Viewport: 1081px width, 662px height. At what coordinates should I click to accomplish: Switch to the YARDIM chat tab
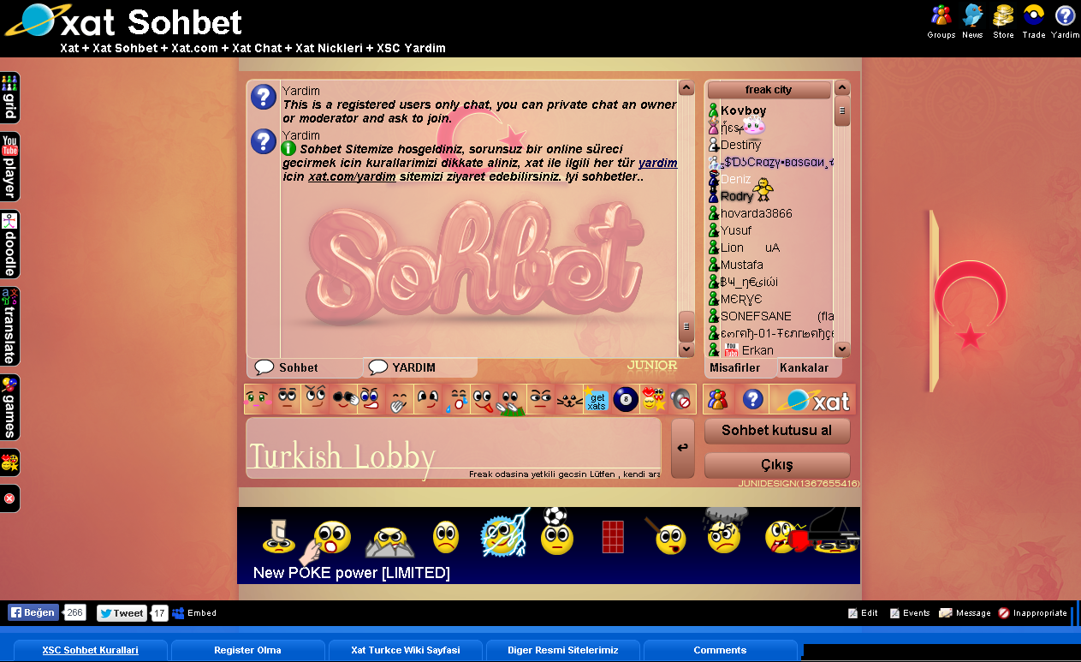(420, 367)
